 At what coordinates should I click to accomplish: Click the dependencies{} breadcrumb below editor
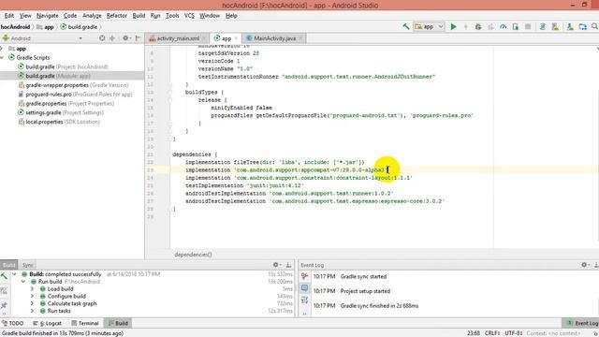tap(193, 255)
